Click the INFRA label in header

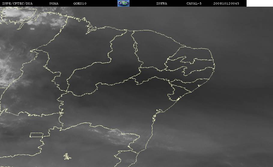(162, 4)
